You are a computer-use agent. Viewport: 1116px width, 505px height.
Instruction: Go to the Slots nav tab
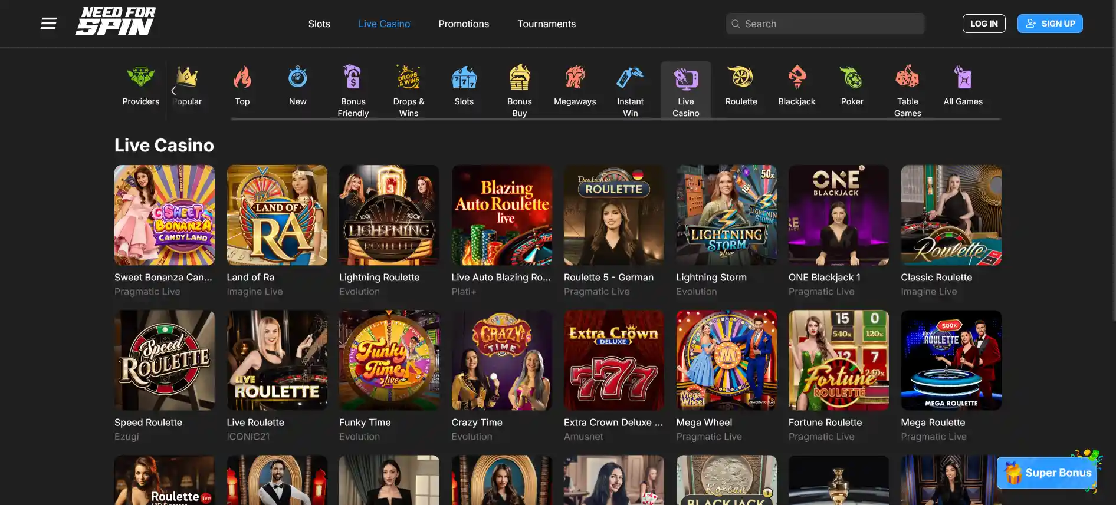tap(319, 24)
